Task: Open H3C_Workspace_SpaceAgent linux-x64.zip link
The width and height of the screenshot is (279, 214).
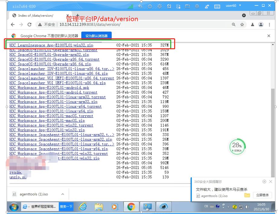Action: [59, 149]
